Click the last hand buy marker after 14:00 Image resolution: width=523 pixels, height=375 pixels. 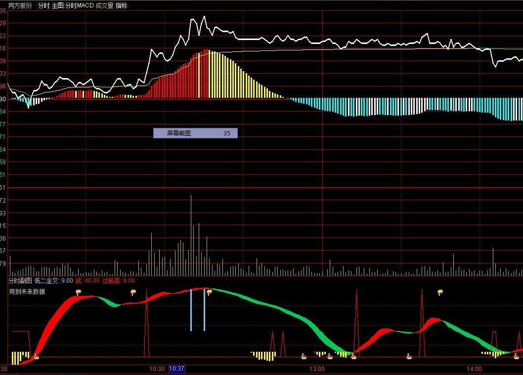point(517,356)
